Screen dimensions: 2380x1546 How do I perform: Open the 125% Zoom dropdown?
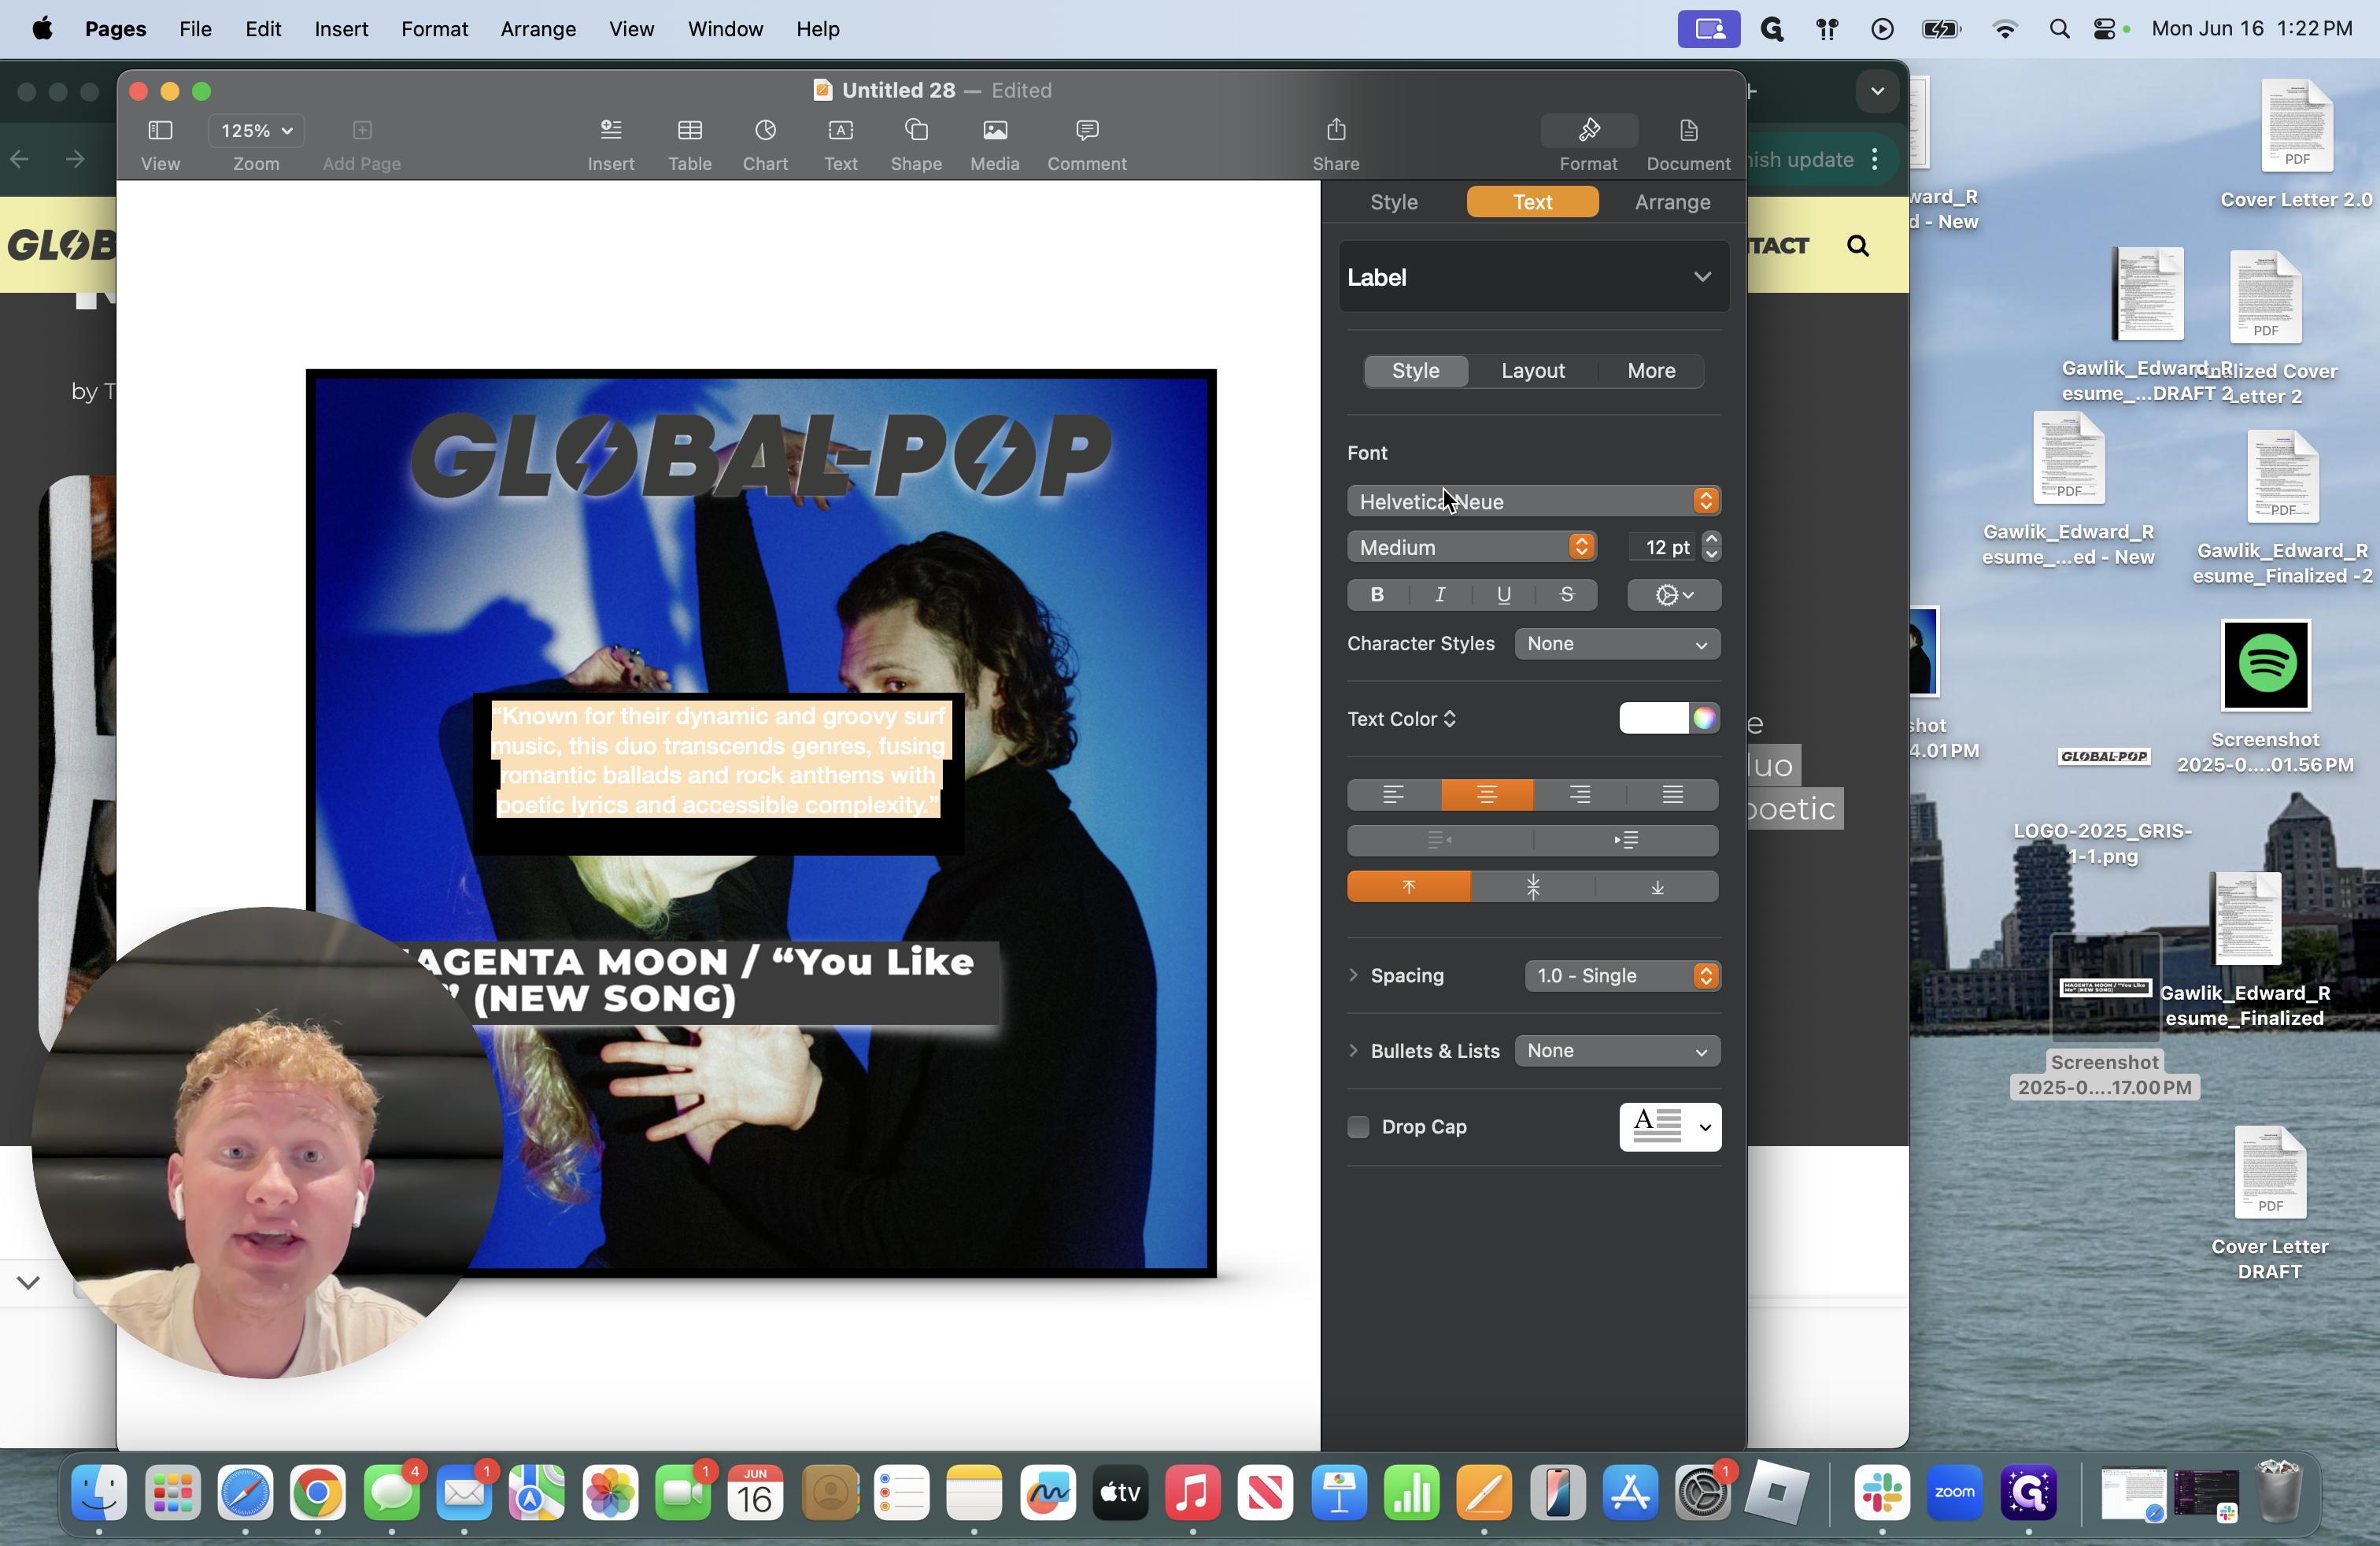click(256, 130)
